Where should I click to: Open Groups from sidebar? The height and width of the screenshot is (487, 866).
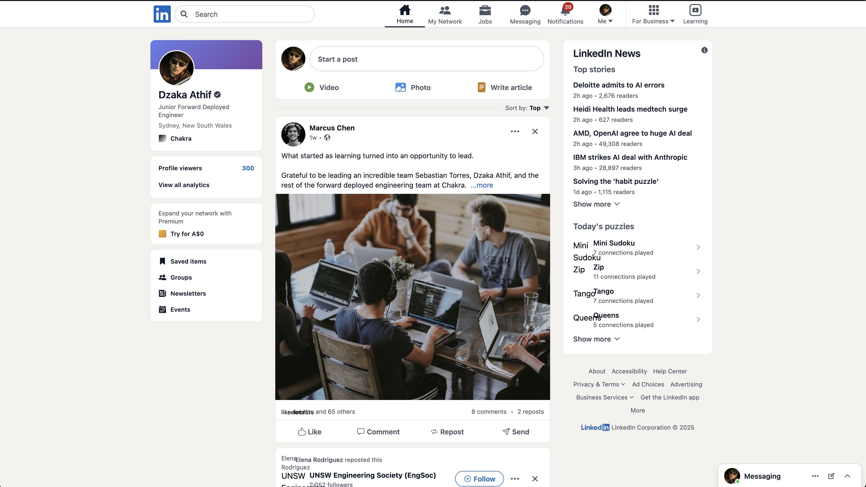coord(175,277)
